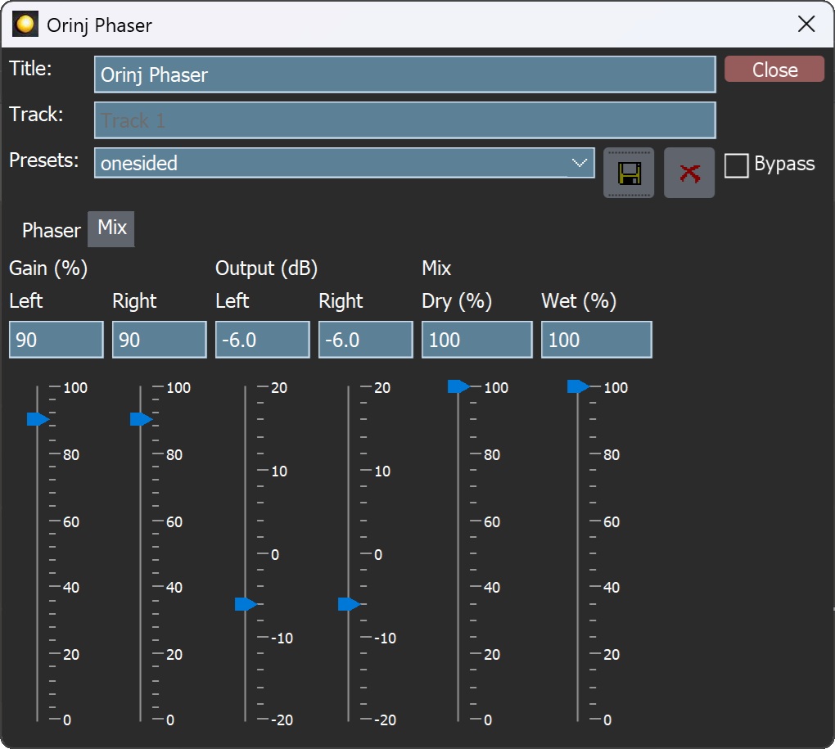Click the Wet (%) label
Image resolution: width=835 pixels, height=749 pixels.
(x=579, y=301)
